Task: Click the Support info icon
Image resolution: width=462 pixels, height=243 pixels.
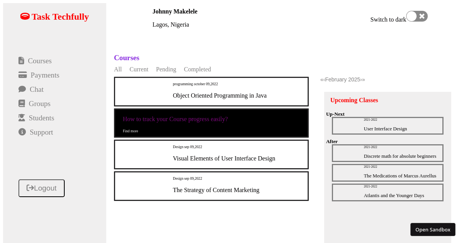Action: (22, 132)
